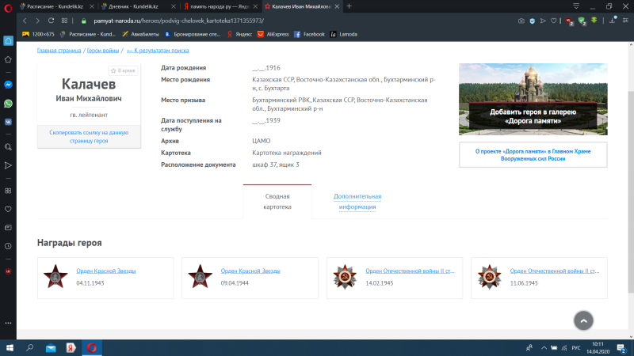Click Добавить героя в галерею banner
This screenshot has height=356, width=634.
[533, 100]
